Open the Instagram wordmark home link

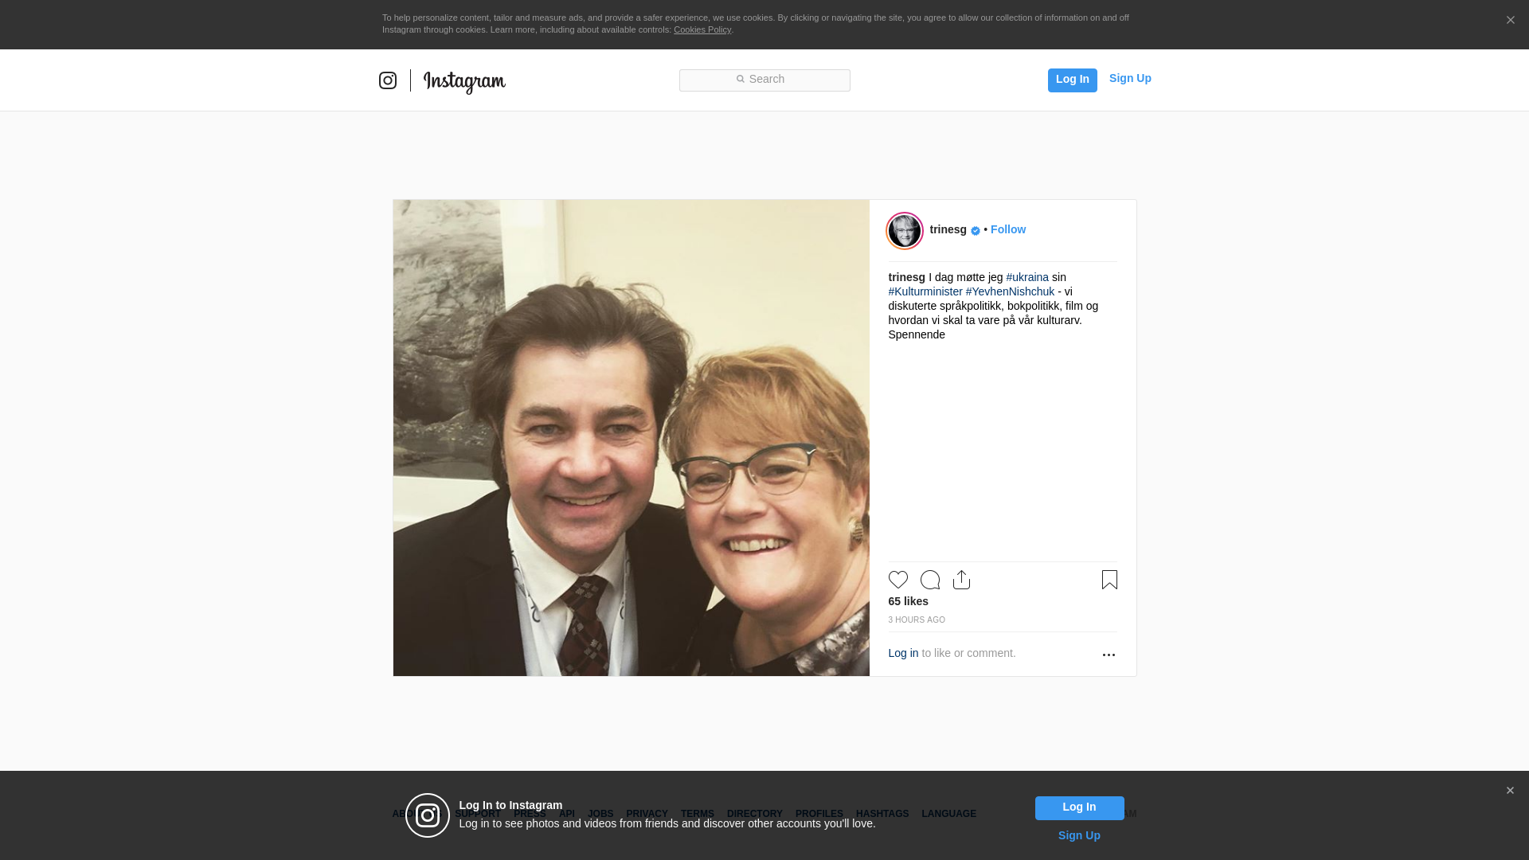pyautogui.click(x=464, y=82)
